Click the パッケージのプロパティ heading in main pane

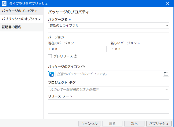point(68,12)
